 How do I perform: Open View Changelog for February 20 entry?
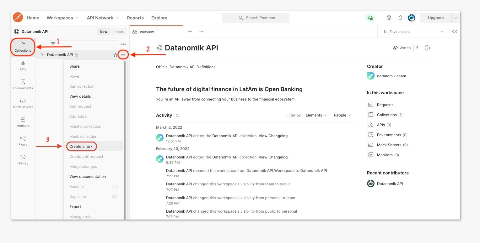point(273,157)
